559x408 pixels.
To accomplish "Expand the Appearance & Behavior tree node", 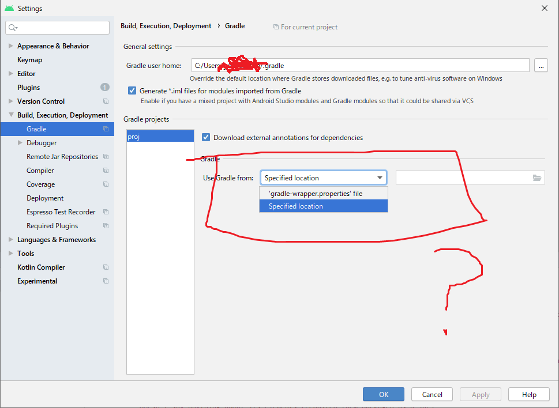I will 11,46.
